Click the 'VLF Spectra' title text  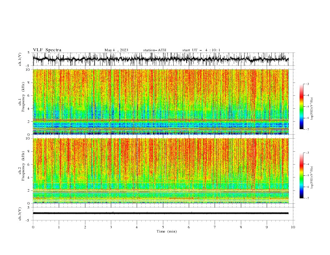pyautogui.click(x=47, y=50)
